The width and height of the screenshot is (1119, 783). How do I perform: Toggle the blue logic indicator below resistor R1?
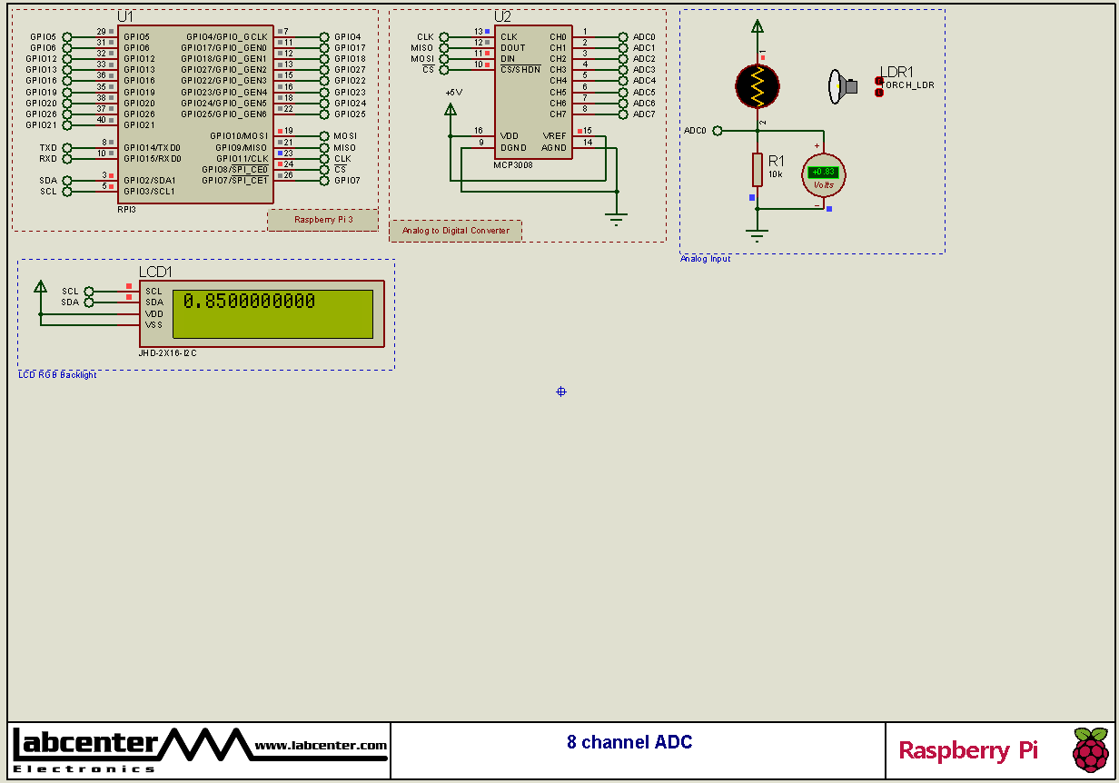(752, 197)
